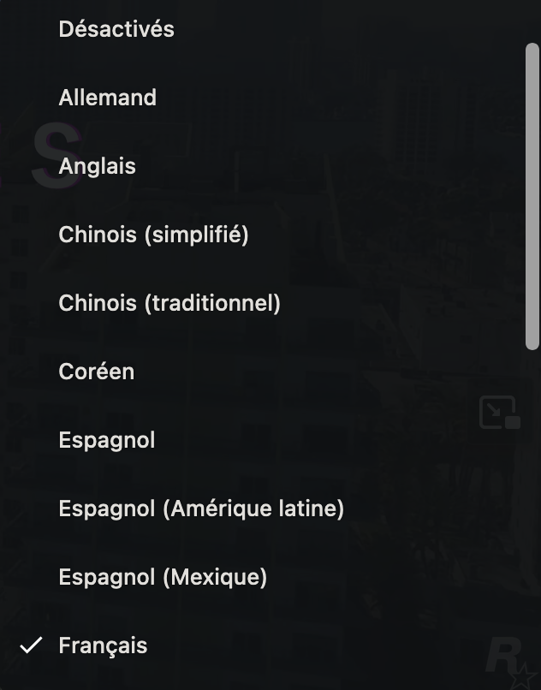Select Allemand subtitle language
The image size is (541, 690).
[107, 98]
